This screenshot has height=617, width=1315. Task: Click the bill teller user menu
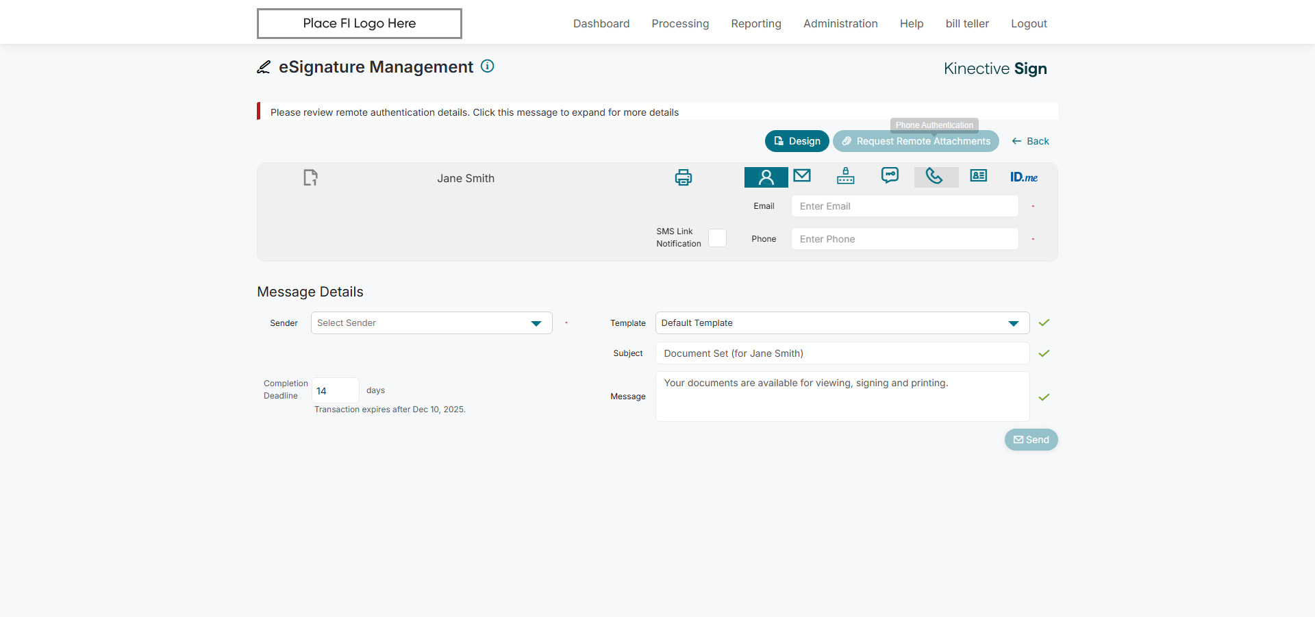tap(967, 23)
